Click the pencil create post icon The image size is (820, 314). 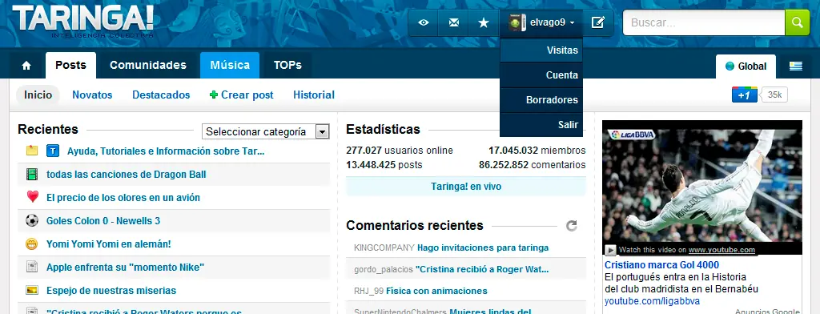point(597,22)
